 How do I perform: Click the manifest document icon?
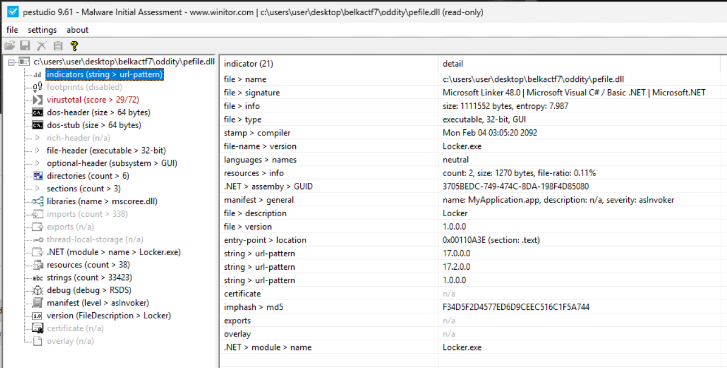pyautogui.click(x=37, y=303)
